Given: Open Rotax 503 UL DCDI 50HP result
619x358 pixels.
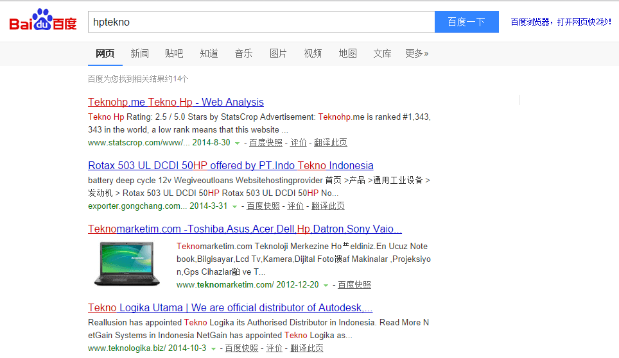Looking at the screenshot, I should [x=231, y=165].
